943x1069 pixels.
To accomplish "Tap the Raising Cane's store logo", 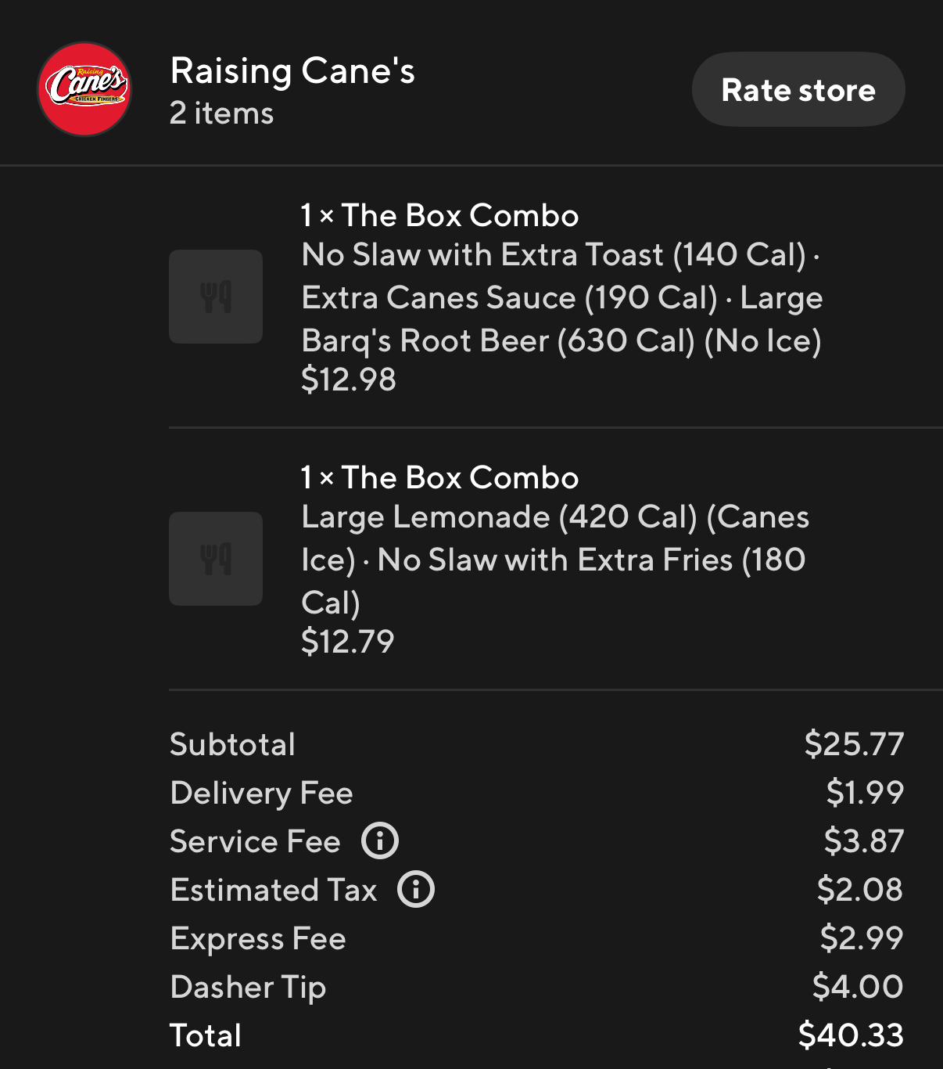I will click(x=84, y=89).
